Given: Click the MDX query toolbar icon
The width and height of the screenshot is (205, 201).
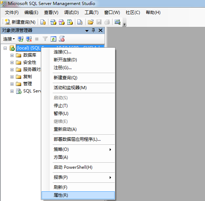Looking at the screenshot, I should coord(53,22).
